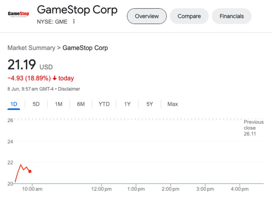Viewport: 272px width, 197px height.
Task: Open the Financials section
Action: pos(231,16)
